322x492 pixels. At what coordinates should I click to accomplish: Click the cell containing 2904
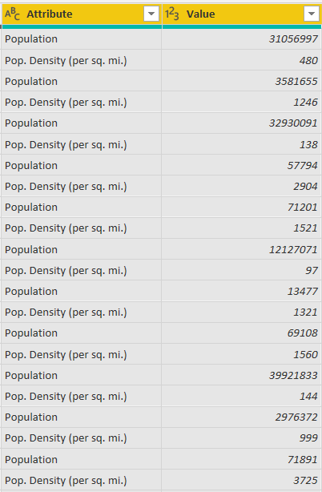tap(242, 187)
